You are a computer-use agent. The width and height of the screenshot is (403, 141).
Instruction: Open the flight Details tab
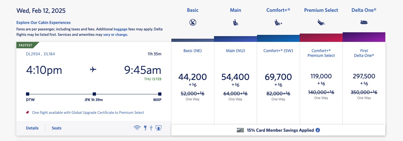(32, 128)
